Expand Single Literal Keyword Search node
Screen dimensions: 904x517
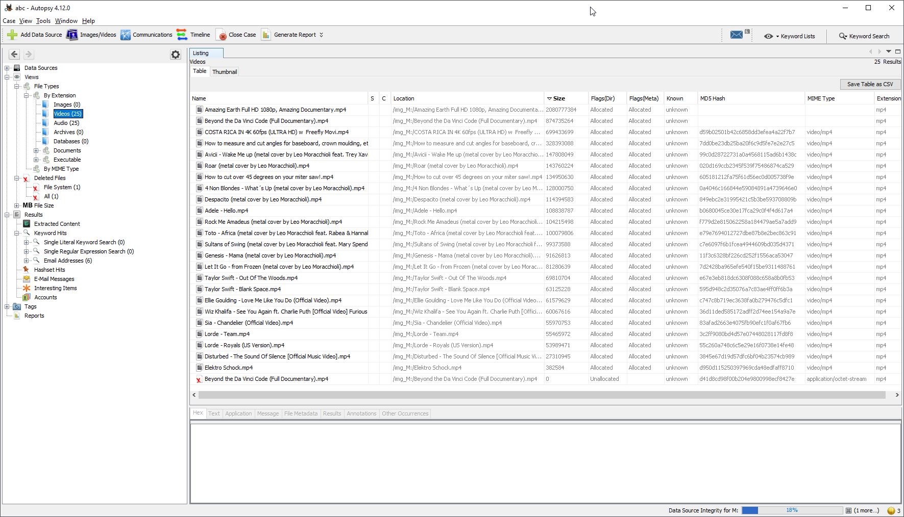point(27,242)
